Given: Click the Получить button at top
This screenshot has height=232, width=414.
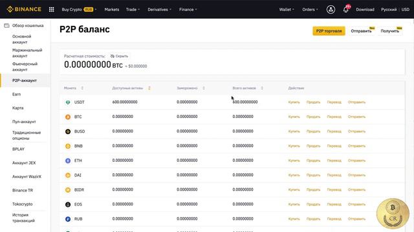Looking at the screenshot, I should 390,31.
